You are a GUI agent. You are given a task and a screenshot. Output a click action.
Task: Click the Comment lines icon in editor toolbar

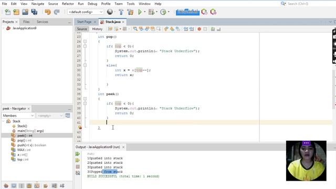[x=213, y=29]
